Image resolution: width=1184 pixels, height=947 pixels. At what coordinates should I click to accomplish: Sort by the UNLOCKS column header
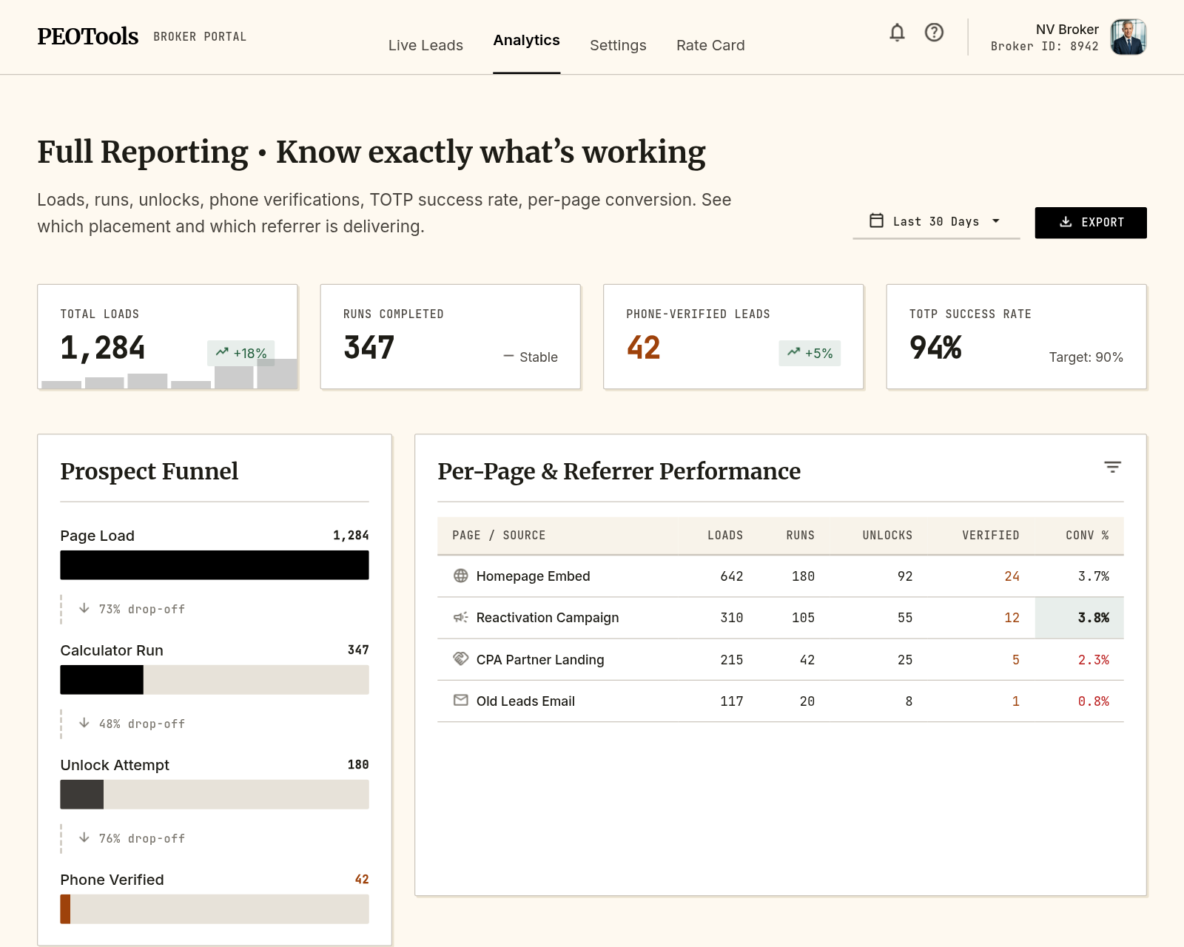(887, 535)
